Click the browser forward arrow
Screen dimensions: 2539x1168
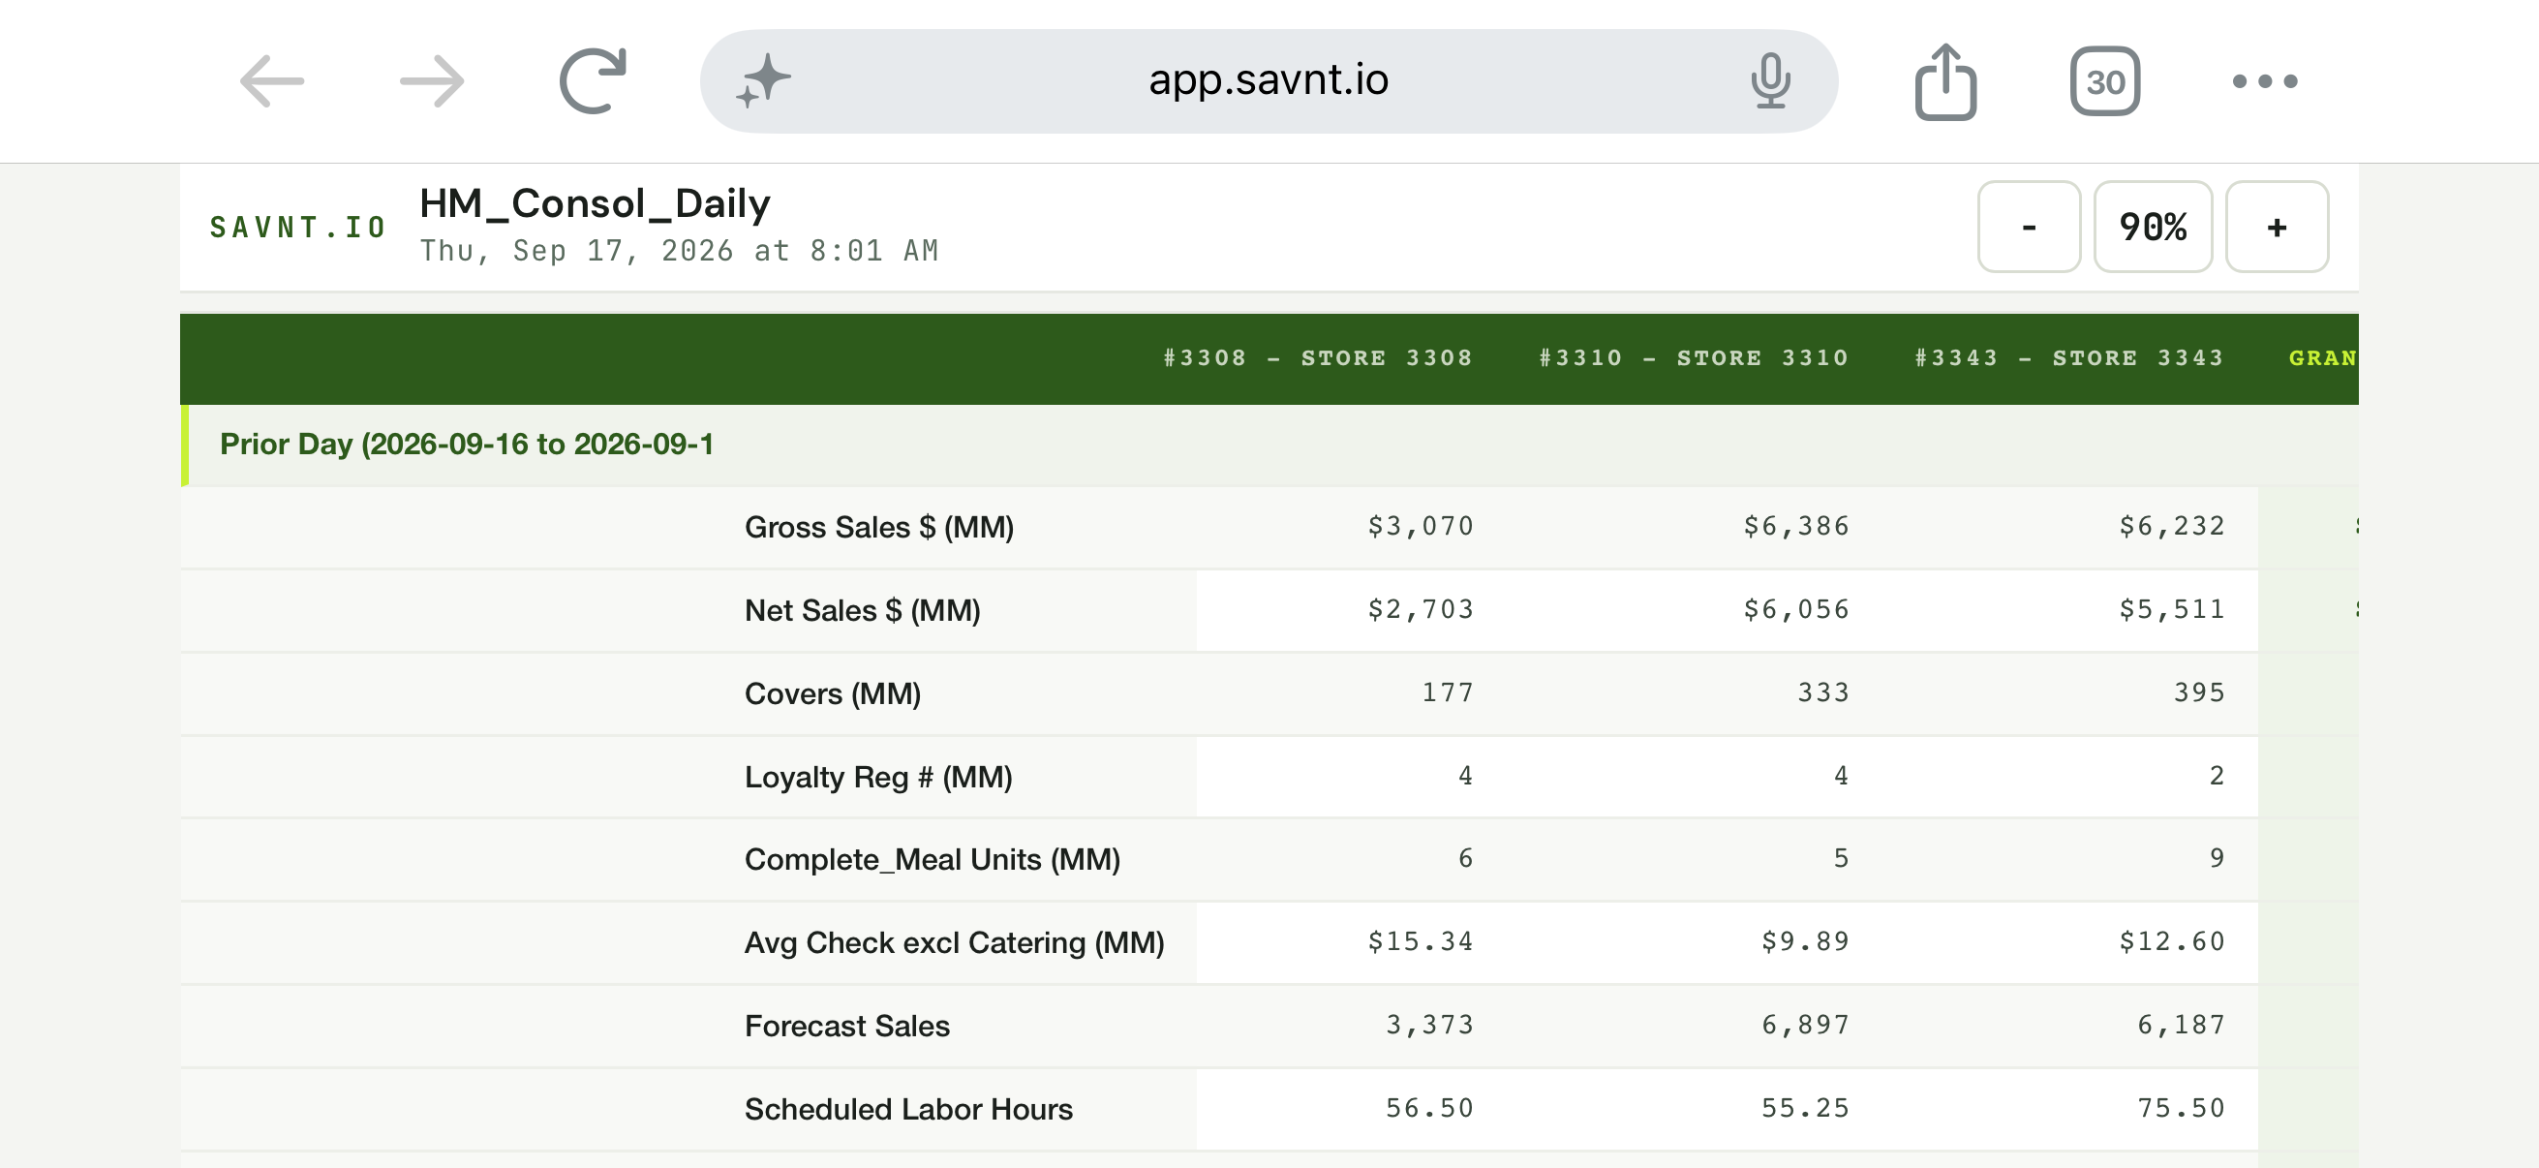pyautogui.click(x=432, y=80)
